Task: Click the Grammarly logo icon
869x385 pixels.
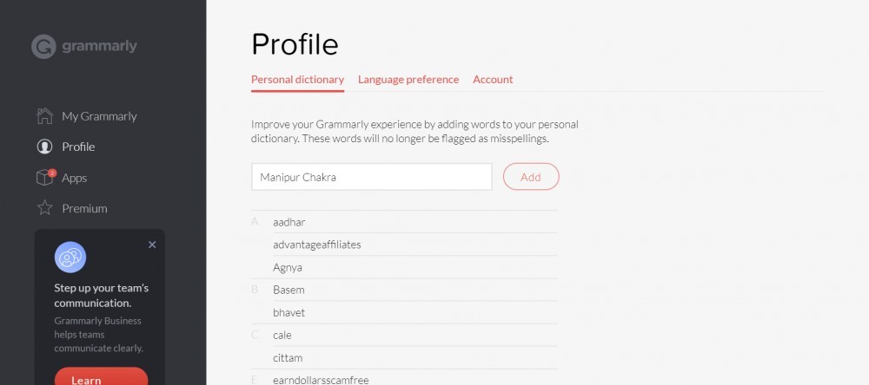Action: (x=43, y=47)
